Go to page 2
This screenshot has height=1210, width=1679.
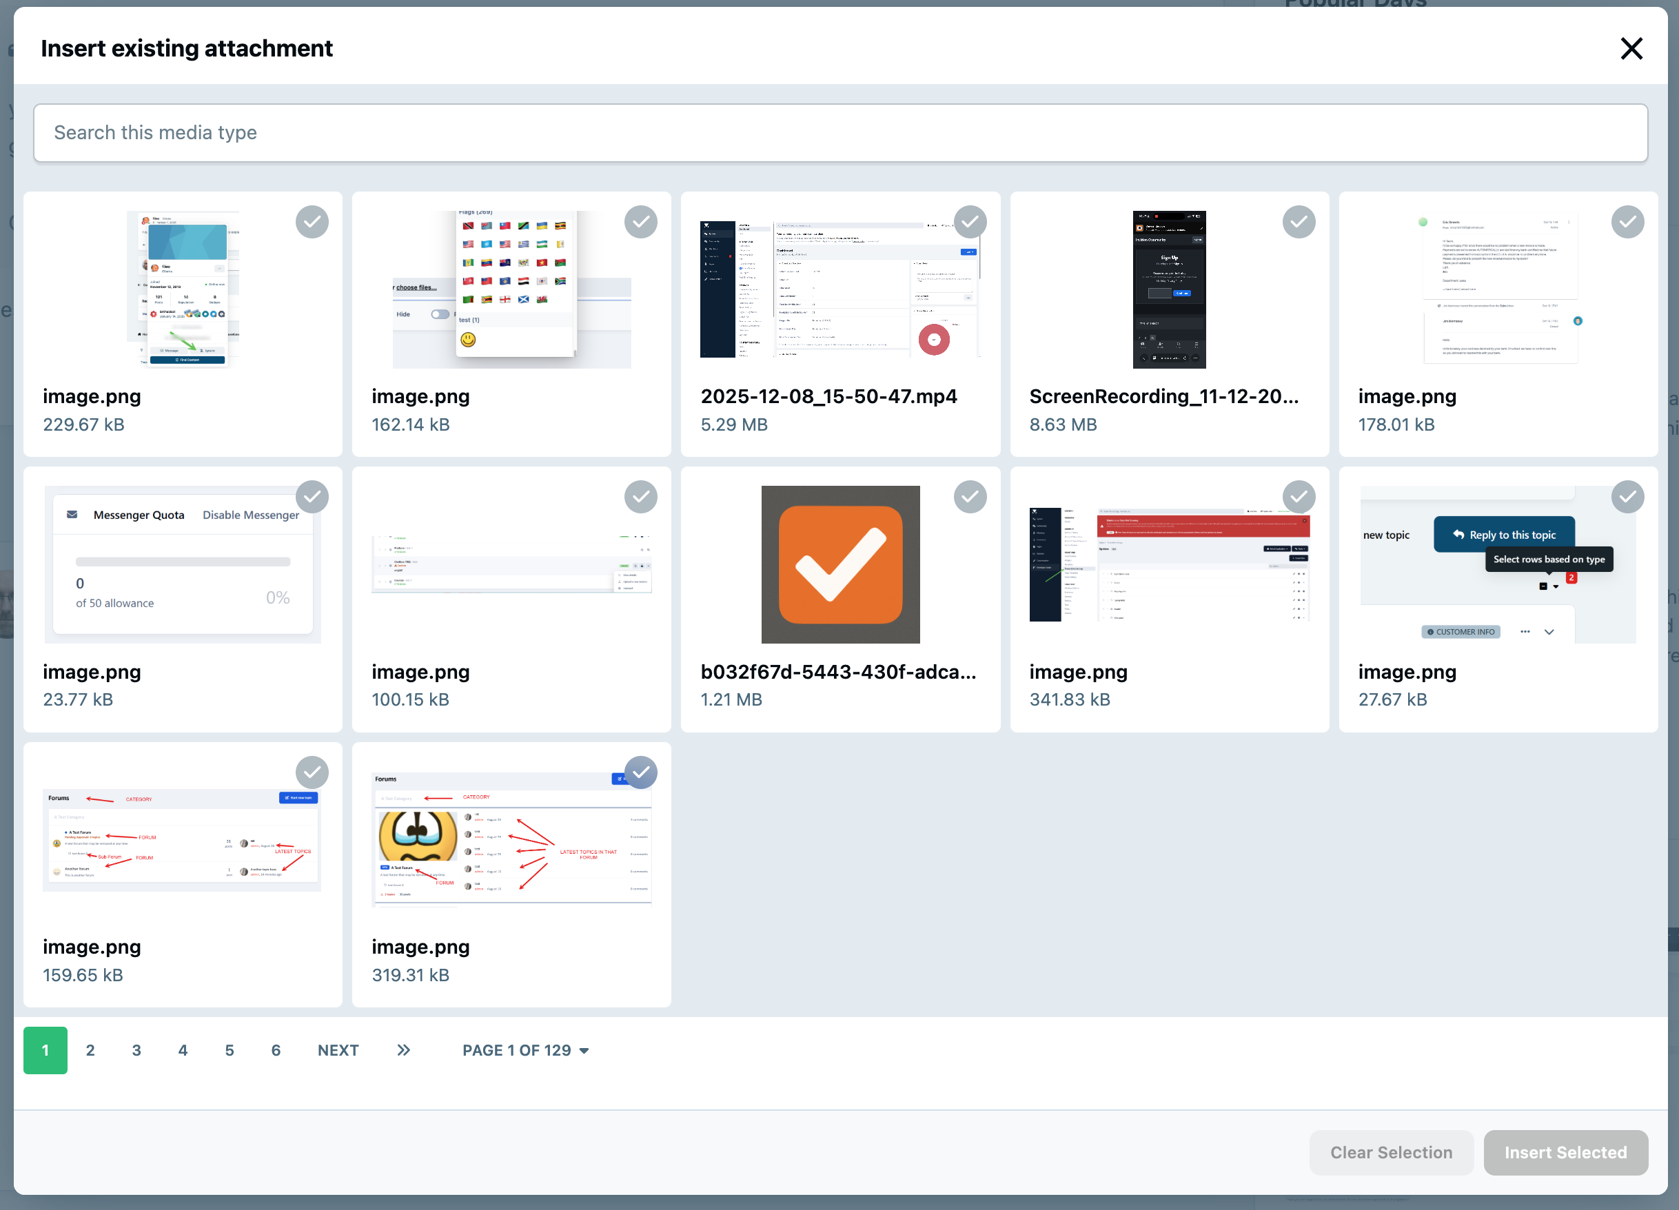90,1050
